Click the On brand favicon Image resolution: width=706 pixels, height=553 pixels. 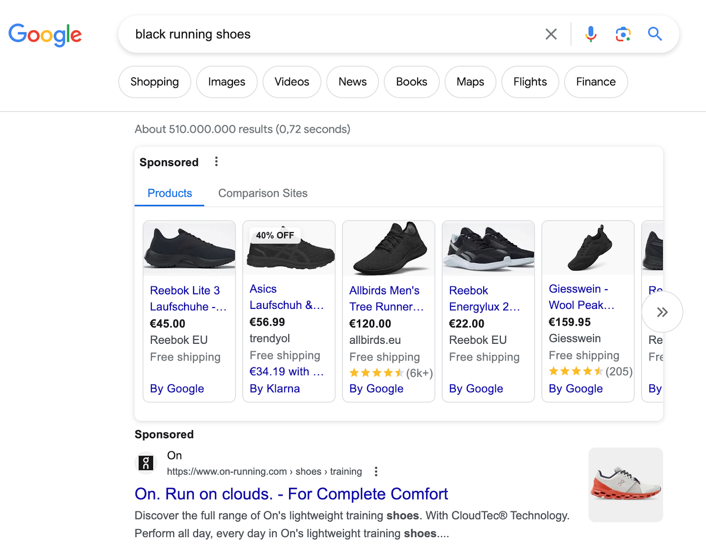point(146,463)
